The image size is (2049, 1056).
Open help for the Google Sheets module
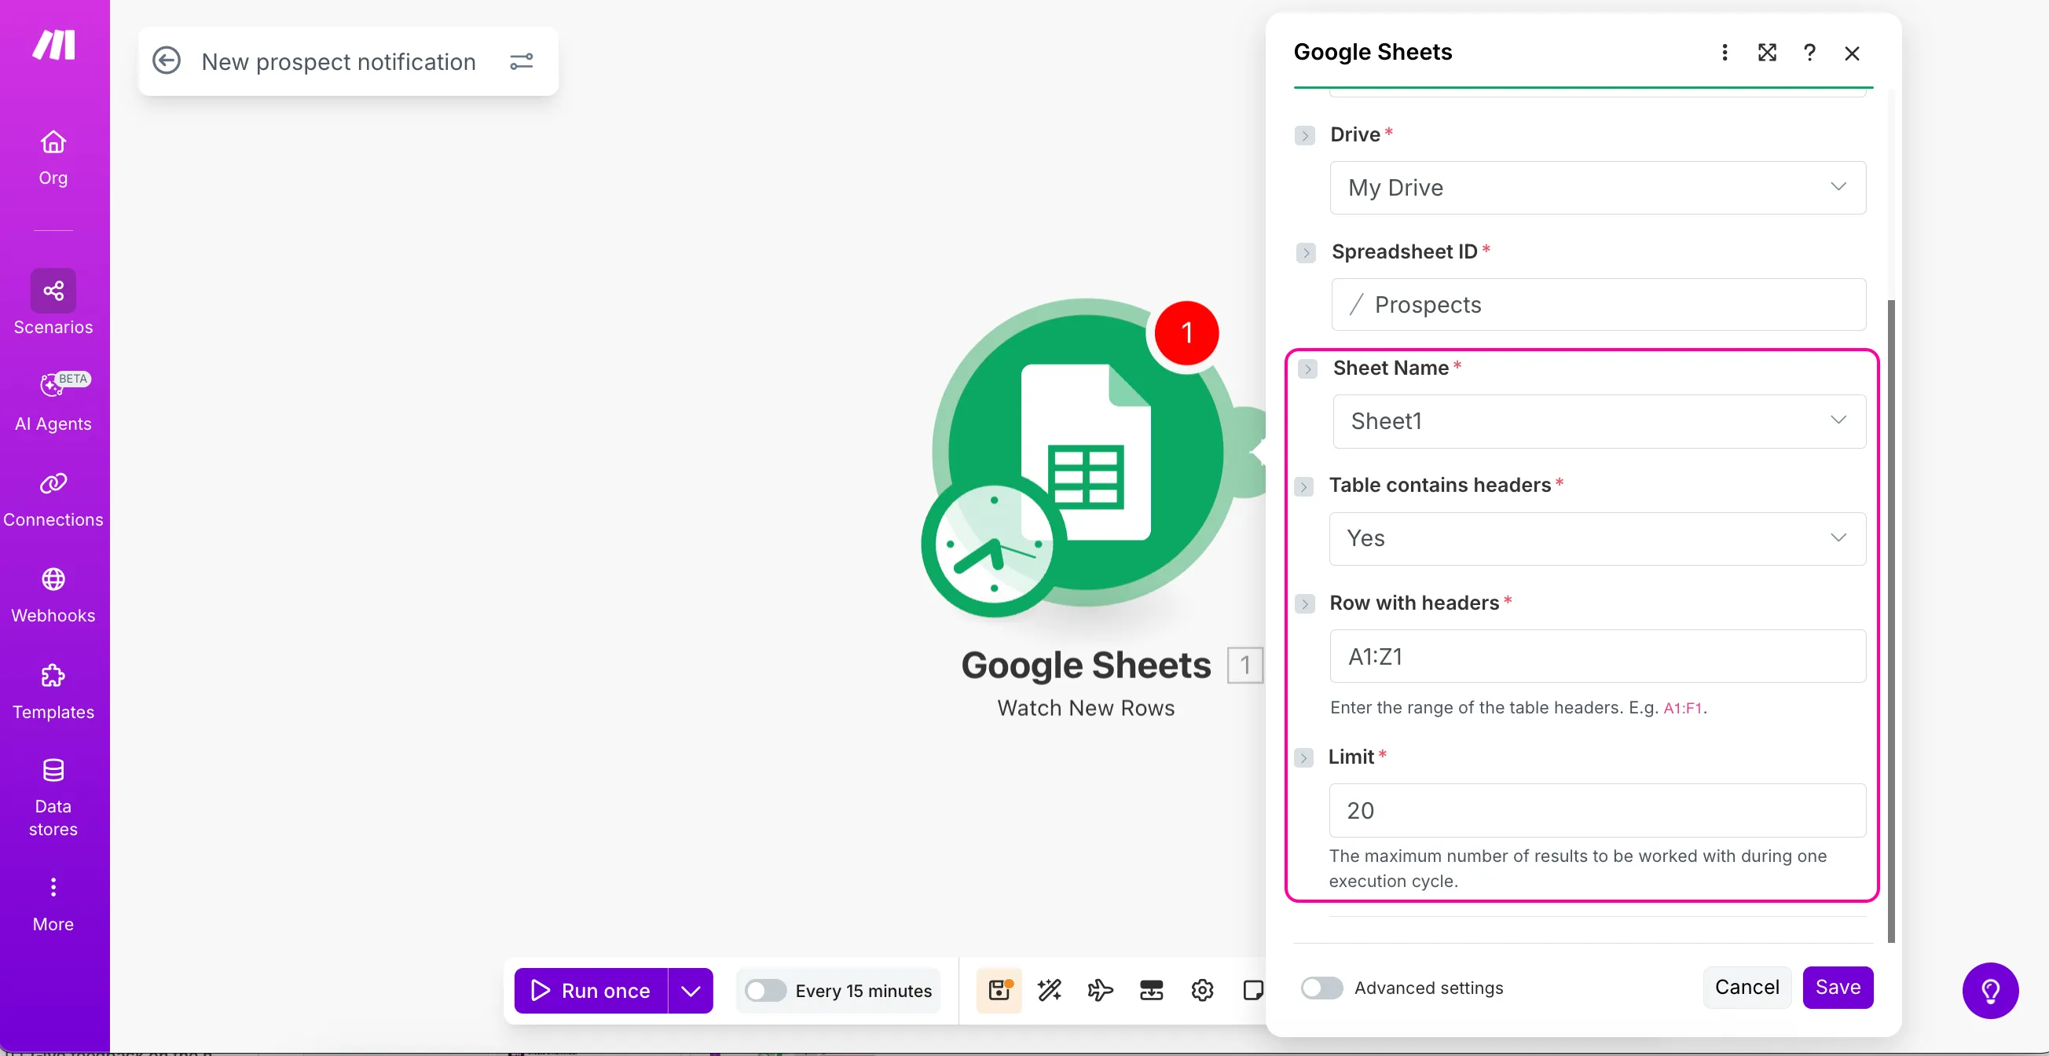[x=1809, y=53]
